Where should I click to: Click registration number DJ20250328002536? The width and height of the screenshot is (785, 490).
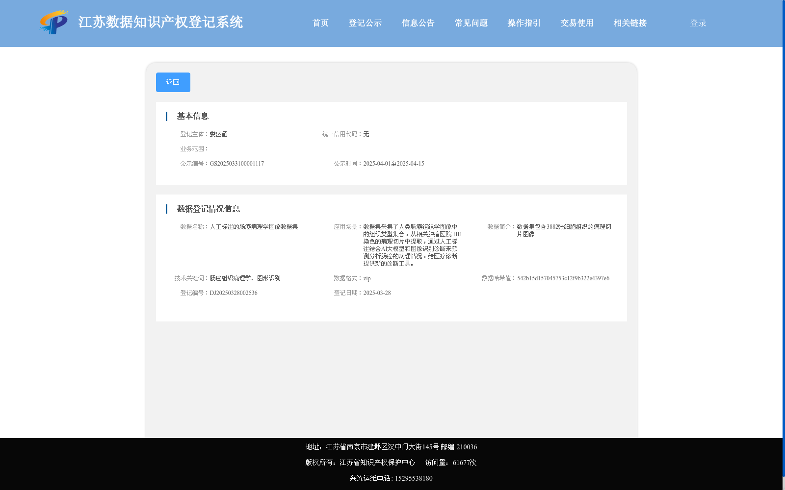tap(234, 293)
